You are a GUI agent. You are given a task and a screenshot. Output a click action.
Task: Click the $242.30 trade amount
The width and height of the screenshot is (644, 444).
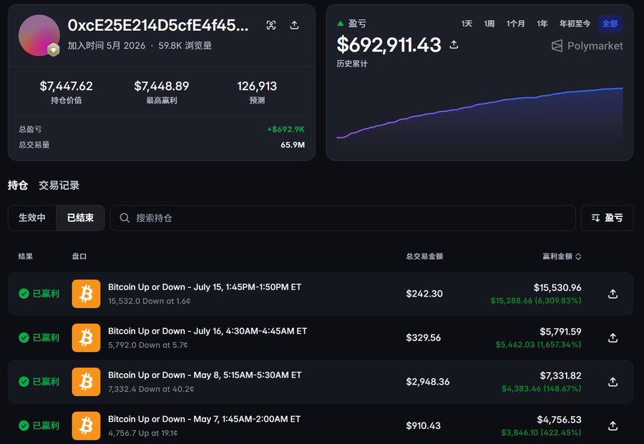[424, 294]
